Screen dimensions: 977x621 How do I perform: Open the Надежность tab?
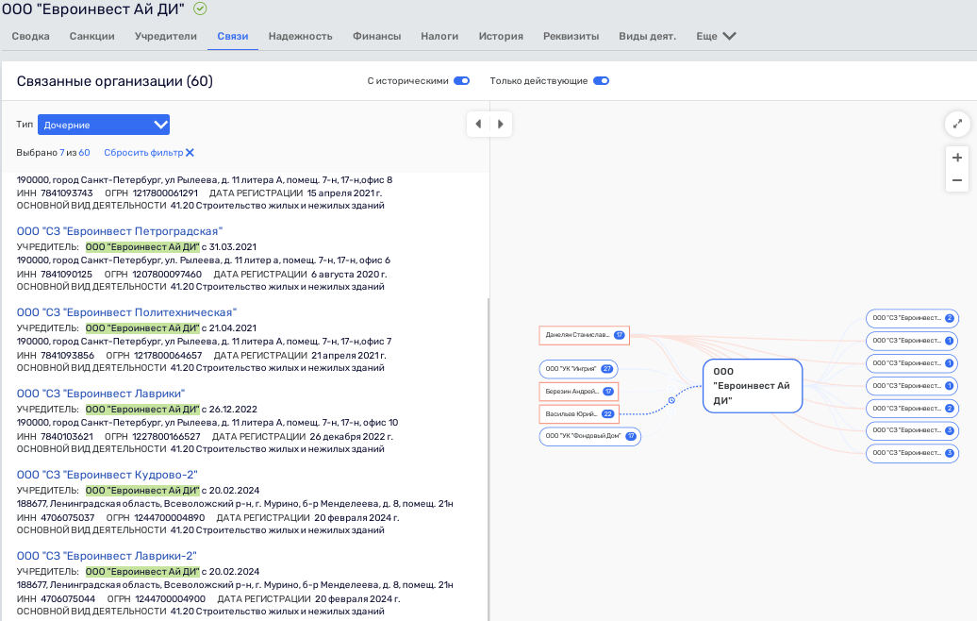[300, 36]
